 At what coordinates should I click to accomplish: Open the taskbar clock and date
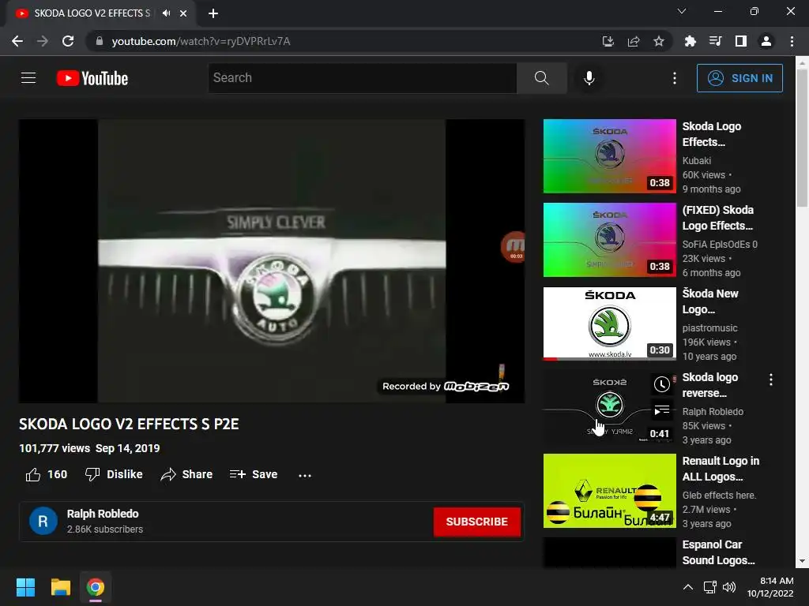[x=770, y=587]
